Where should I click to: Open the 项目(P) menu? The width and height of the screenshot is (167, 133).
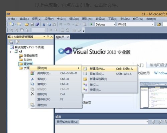[49, 19]
